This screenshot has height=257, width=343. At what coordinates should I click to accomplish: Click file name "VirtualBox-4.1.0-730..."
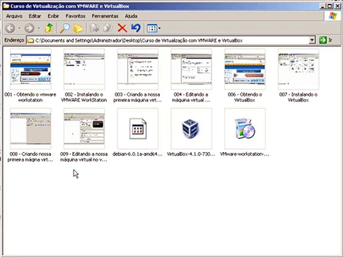191,154
